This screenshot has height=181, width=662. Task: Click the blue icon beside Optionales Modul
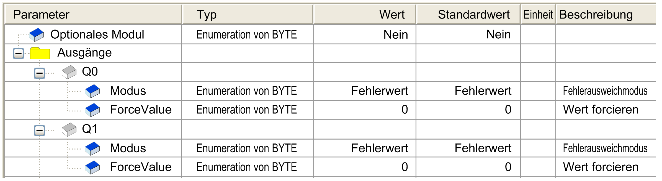(37, 35)
